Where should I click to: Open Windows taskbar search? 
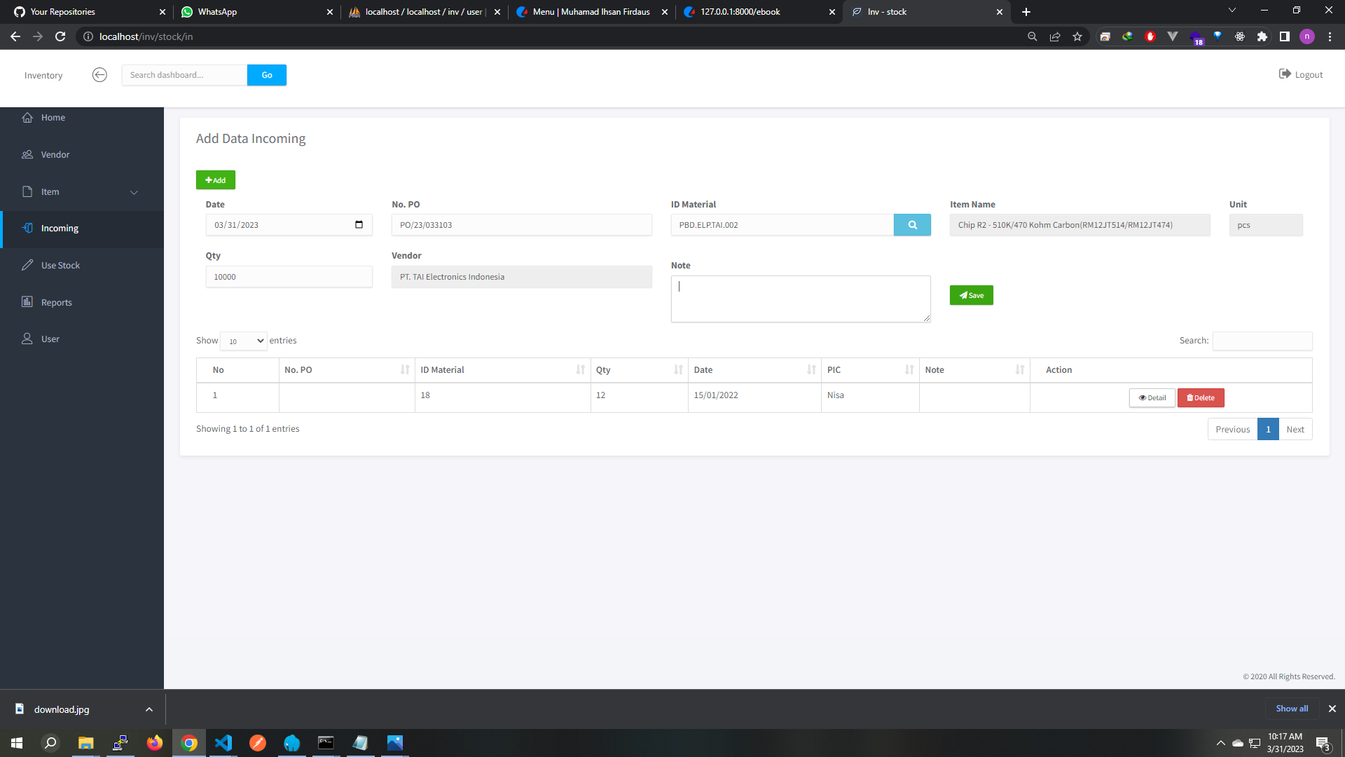50,743
